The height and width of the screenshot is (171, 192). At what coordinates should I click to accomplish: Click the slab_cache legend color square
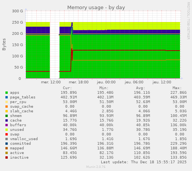(x=7, y=111)
